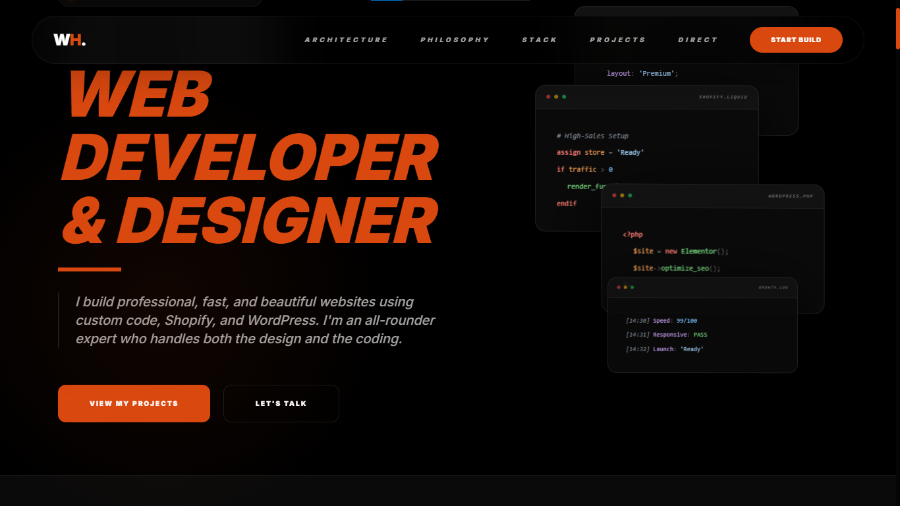Click the '$site = new Elementor();' line

pyautogui.click(x=681, y=251)
